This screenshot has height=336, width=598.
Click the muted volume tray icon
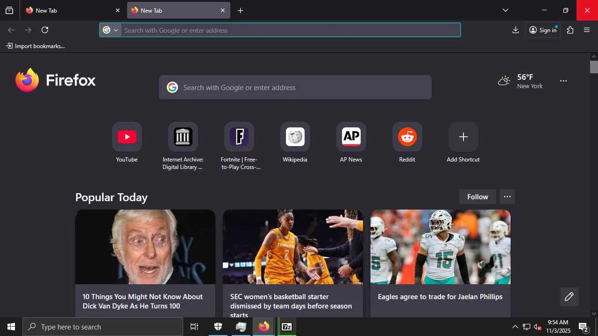point(538,327)
